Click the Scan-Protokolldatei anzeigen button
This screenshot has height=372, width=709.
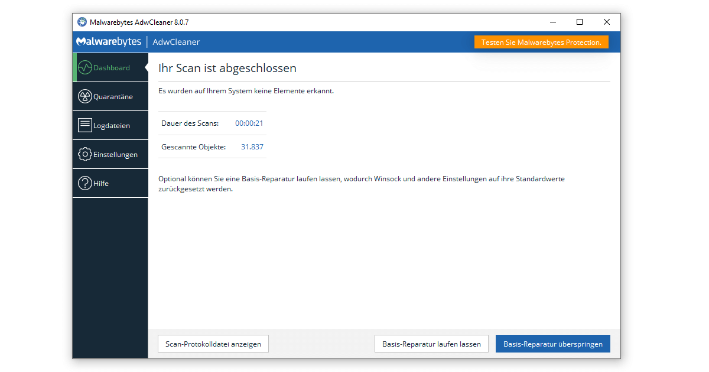pyautogui.click(x=213, y=343)
